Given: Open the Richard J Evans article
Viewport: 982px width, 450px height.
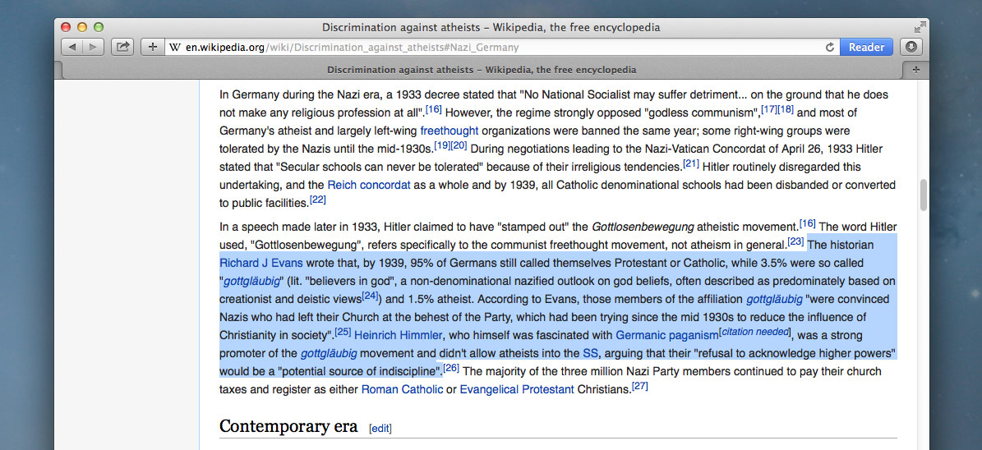Looking at the screenshot, I should coord(260,263).
